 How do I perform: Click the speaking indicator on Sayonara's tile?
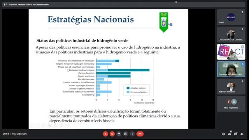coord(242,64)
